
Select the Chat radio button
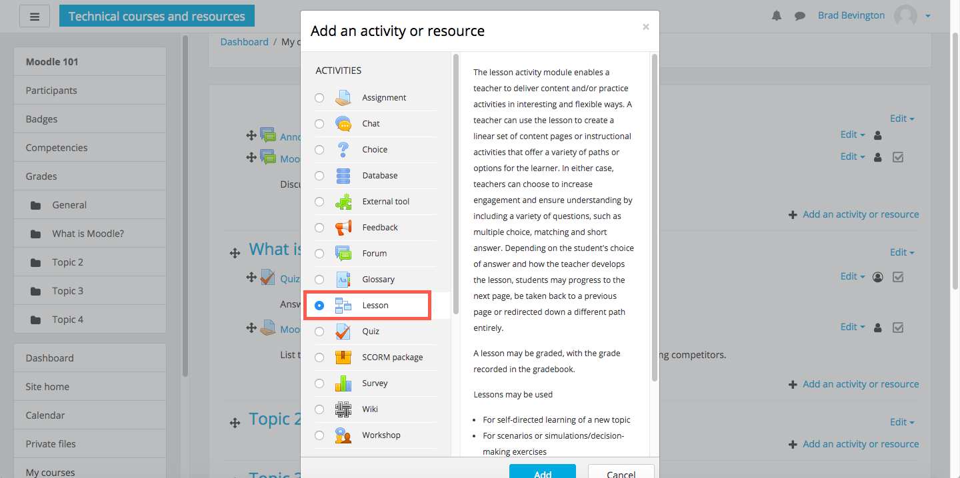pyautogui.click(x=319, y=124)
